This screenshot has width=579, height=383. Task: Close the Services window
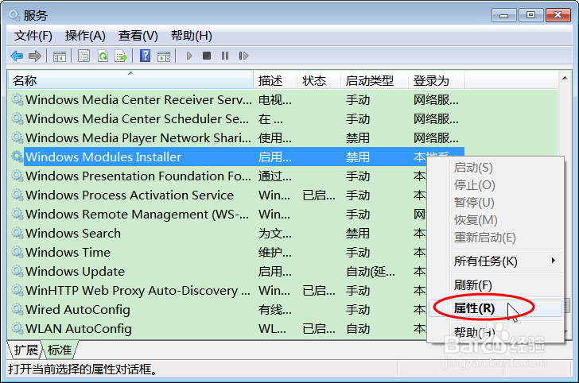click(558, 15)
